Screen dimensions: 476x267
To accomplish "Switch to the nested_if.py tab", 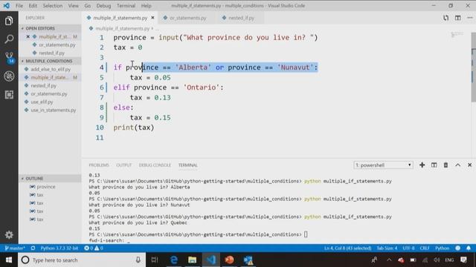I will click(241, 18).
